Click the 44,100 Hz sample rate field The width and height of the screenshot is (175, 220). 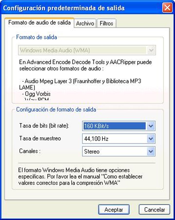119,139
